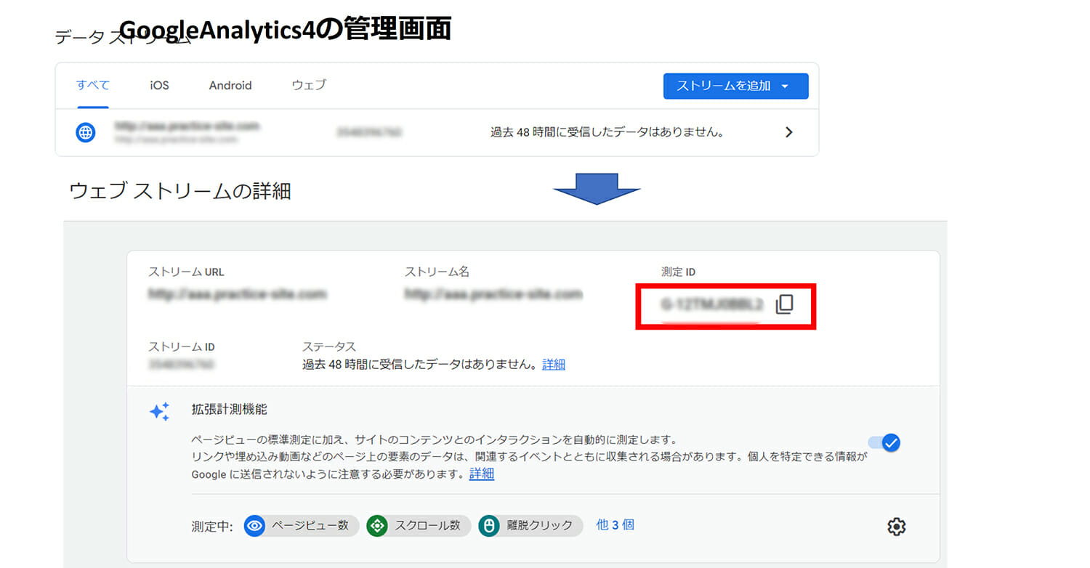Copy the measurement ID using the copy icon
1090x568 pixels.
pos(784,305)
